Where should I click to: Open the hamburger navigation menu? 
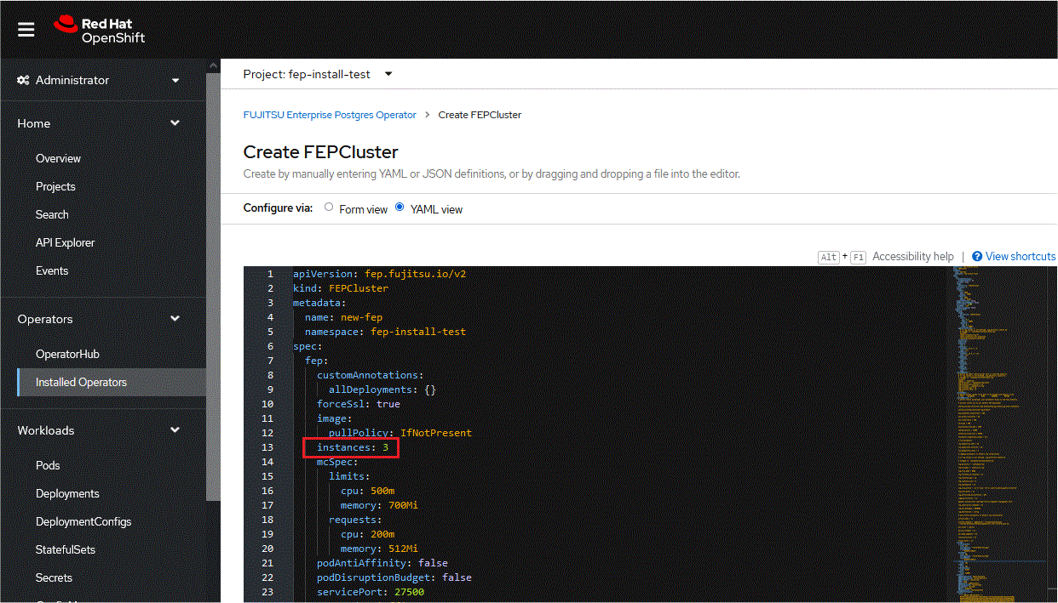point(26,30)
